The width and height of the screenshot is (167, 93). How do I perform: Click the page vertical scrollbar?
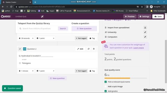(166, 62)
